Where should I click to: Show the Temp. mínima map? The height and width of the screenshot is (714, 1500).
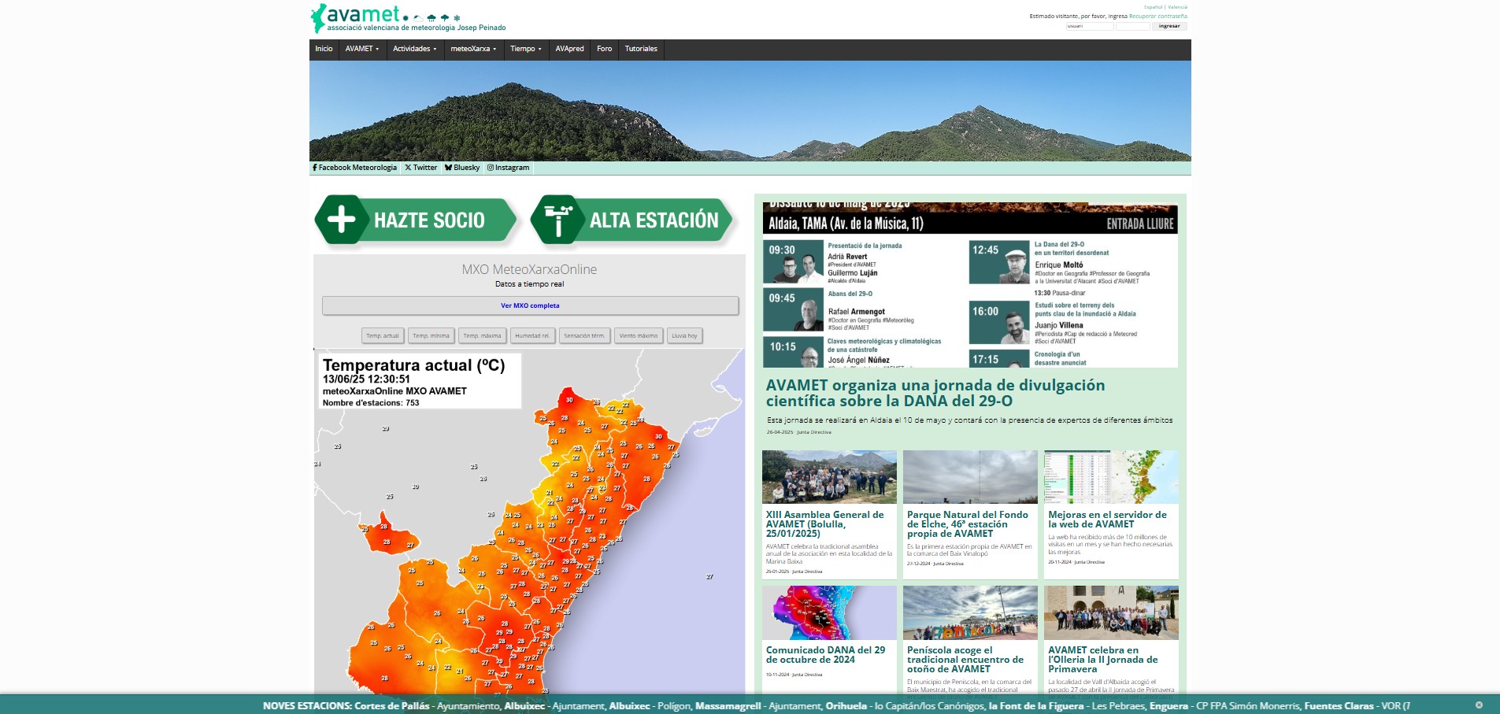431,336
